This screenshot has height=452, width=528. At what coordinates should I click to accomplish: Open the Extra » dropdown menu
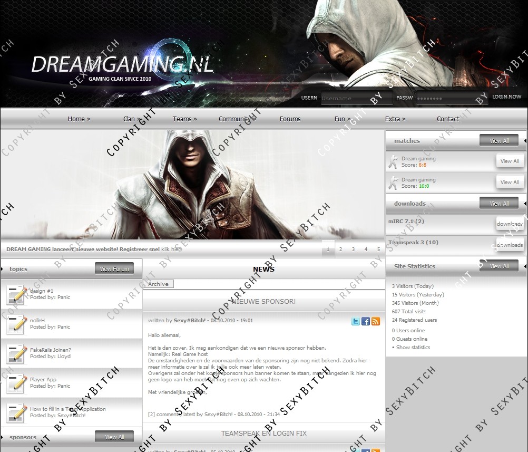pyautogui.click(x=395, y=119)
